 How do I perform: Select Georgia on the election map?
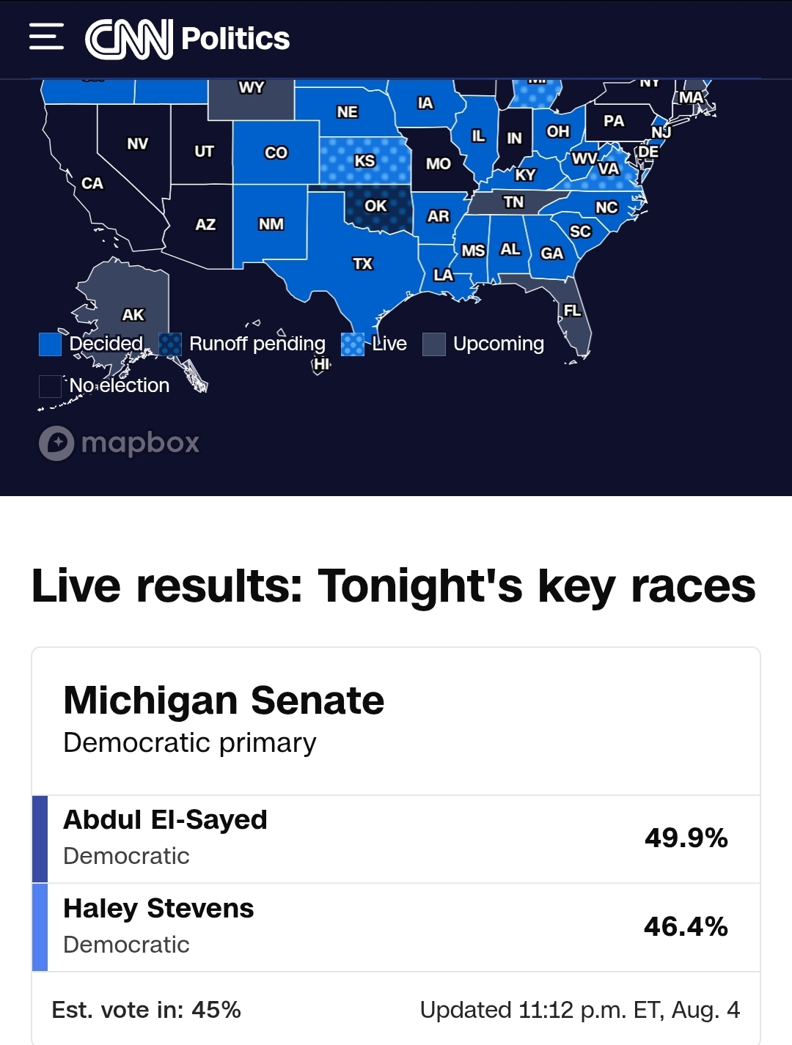551,254
